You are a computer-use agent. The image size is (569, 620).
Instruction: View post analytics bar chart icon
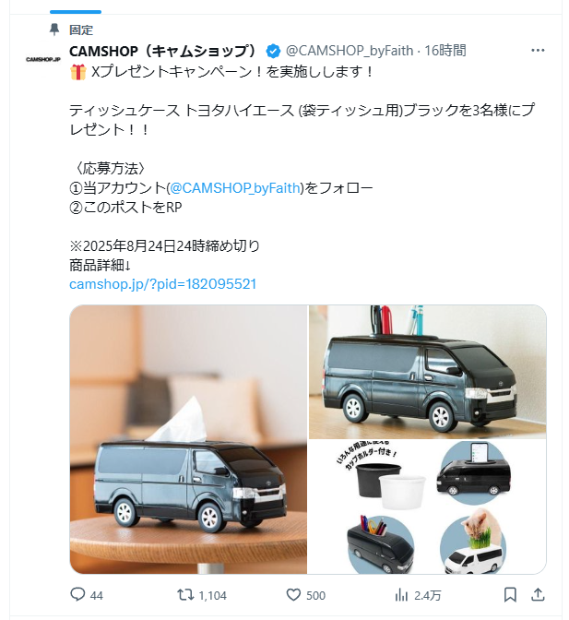pyautogui.click(x=401, y=594)
